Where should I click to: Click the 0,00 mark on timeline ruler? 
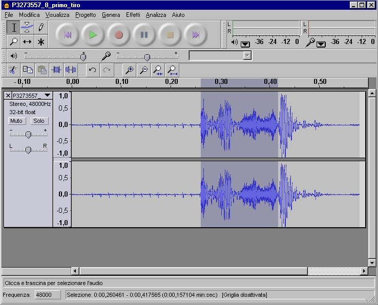click(73, 82)
